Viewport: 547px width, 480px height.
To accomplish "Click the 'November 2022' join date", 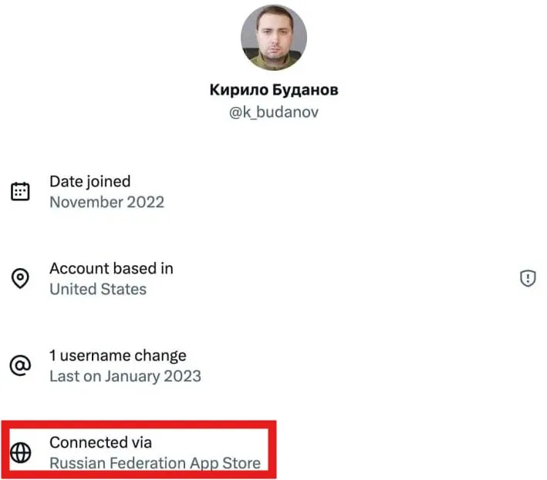I will (106, 202).
